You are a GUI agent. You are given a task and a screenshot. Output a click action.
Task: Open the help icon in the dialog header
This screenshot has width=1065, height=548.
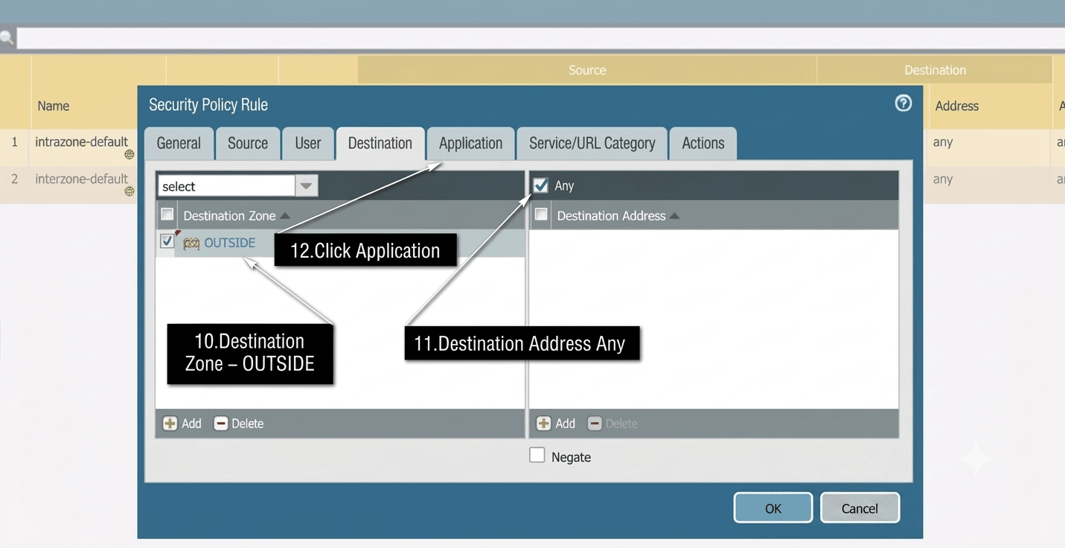(x=903, y=103)
